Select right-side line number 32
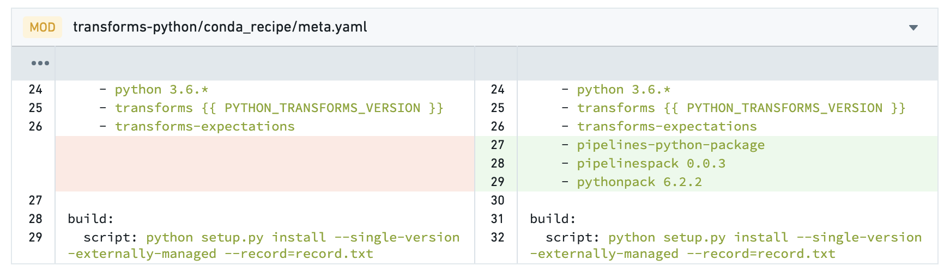Screen dimensions: 944x272 [498, 237]
